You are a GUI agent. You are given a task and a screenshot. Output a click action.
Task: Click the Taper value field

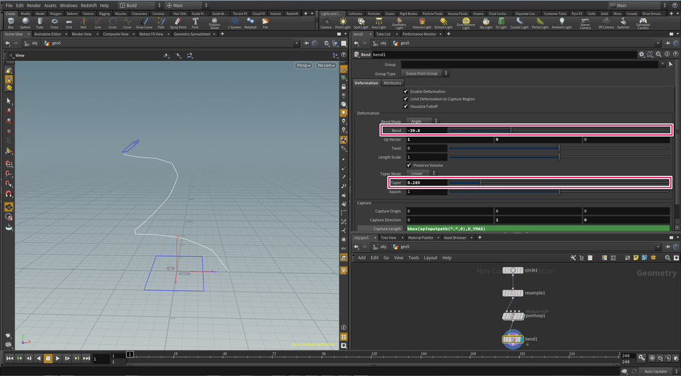click(x=427, y=182)
